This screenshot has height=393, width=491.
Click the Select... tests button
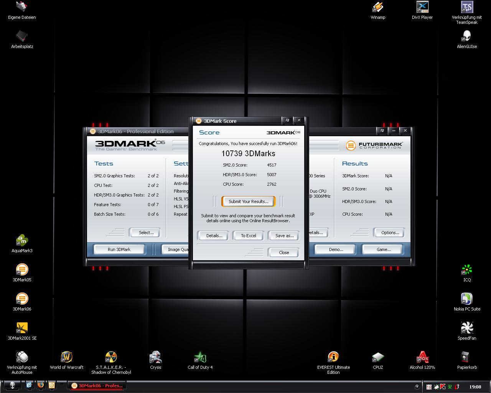(x=145, y=233)
